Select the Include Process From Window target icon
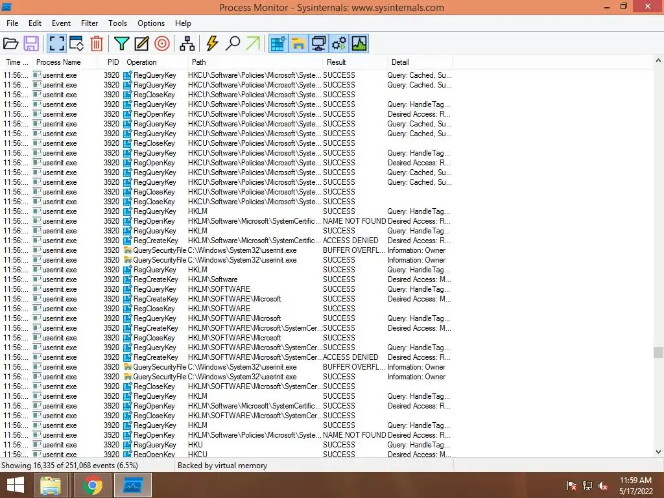Viewport: 664px width, 498px height. [161, 43]
